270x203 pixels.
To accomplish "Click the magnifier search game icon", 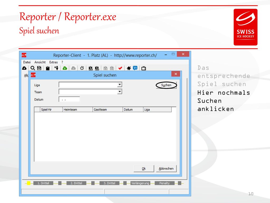I will (33, 68).
